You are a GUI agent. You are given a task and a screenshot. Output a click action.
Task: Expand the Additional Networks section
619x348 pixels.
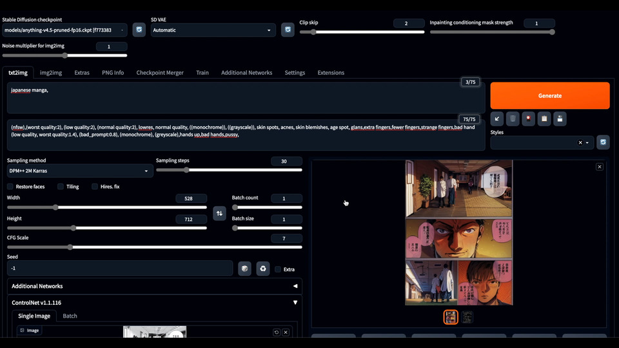[x=154, y=286]
